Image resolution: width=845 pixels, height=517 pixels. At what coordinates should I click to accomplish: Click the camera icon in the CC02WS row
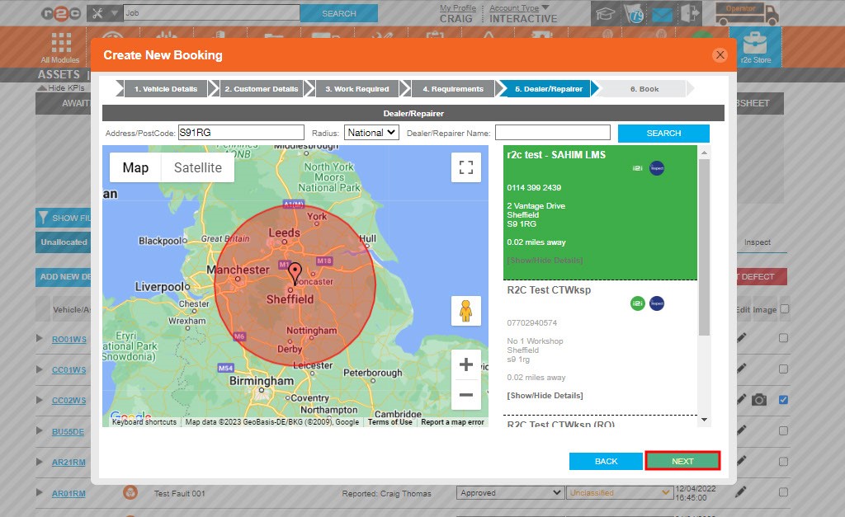point(760,400)
